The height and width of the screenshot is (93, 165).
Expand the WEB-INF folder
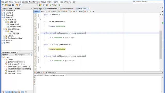click(x=6, y=22)
